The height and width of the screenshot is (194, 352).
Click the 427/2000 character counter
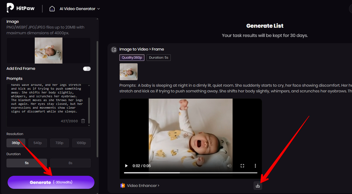click(x=69, y=121)
